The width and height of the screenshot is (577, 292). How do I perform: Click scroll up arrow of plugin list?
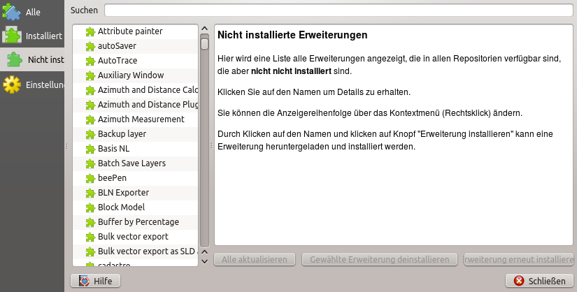tap(204, 30)
